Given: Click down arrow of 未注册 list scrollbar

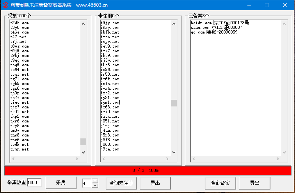Looking at the screenshot, I should point(174,152).
